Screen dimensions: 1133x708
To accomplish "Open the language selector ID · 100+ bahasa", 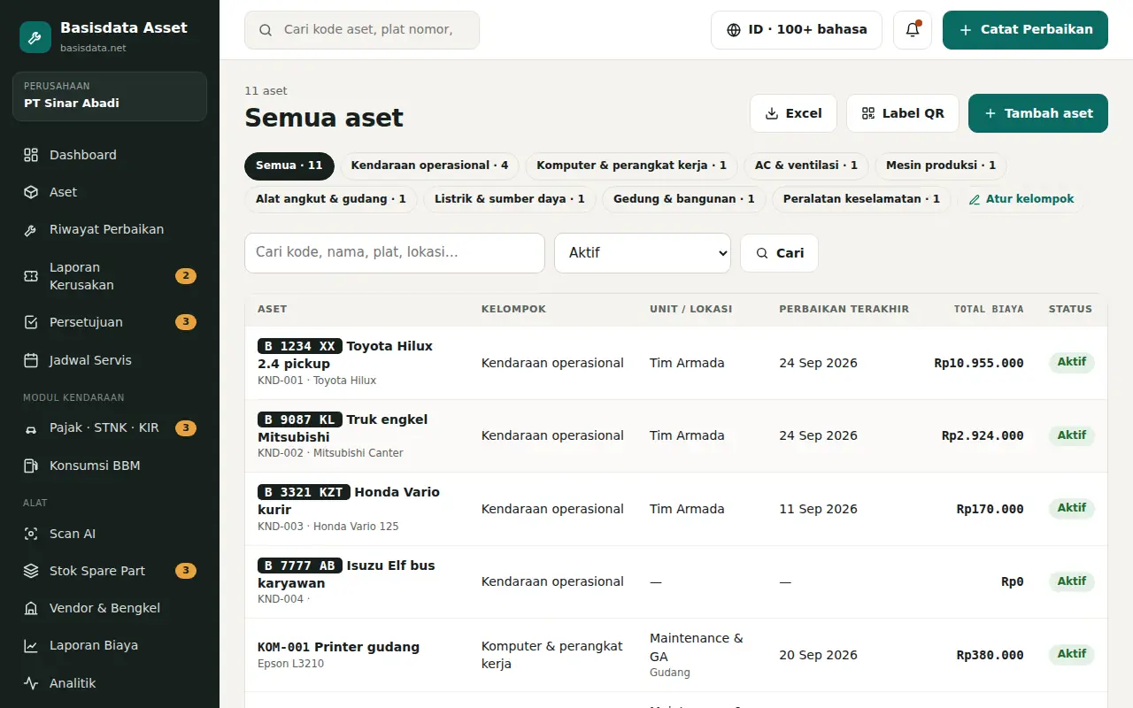I will 797,30.
